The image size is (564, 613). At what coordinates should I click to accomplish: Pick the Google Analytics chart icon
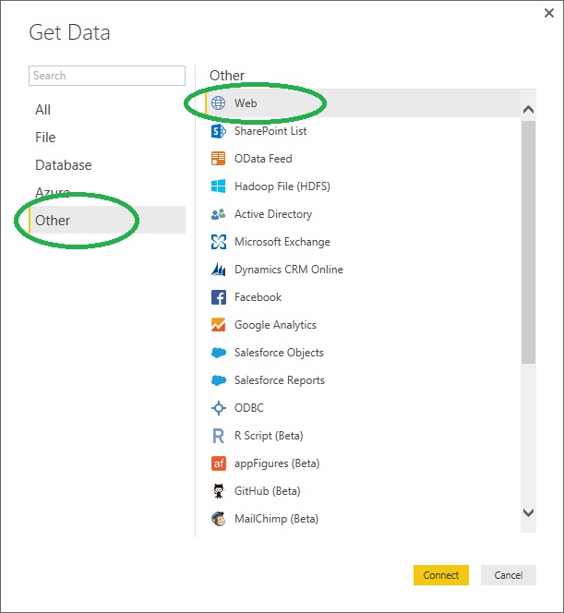click(219, 325)
